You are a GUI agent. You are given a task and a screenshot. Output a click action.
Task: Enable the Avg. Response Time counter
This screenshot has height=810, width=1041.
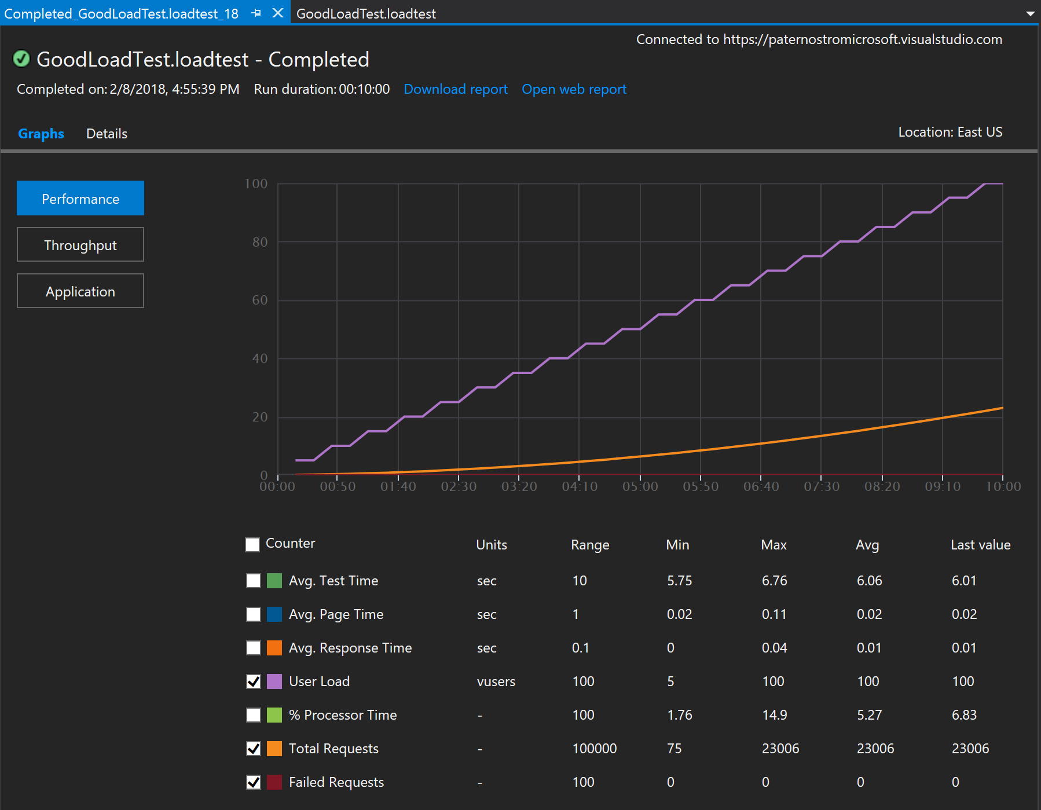[254, 648]
